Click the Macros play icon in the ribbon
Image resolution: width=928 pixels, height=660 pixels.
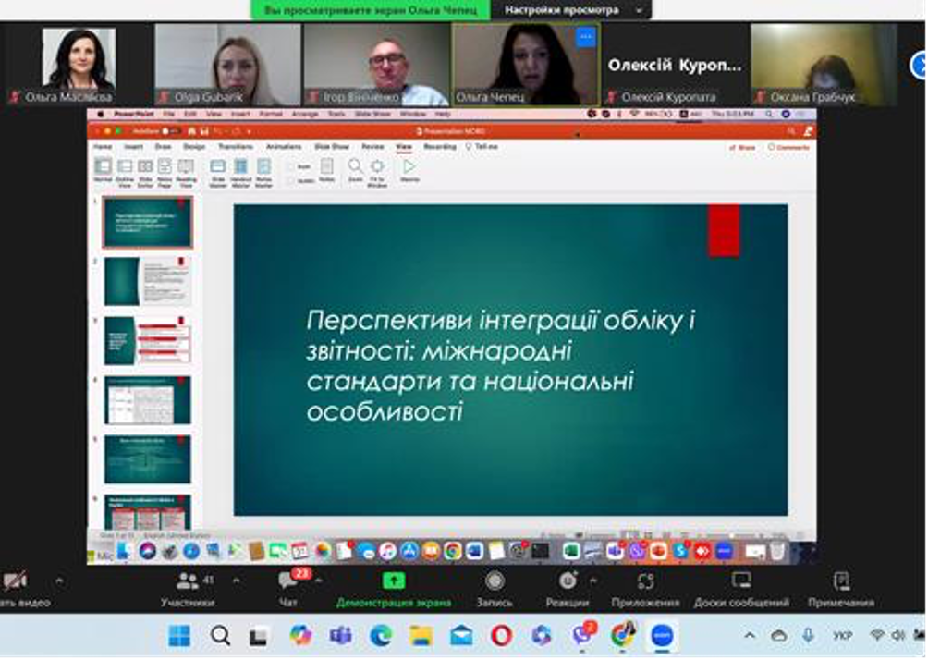click(x=409, y=170)
